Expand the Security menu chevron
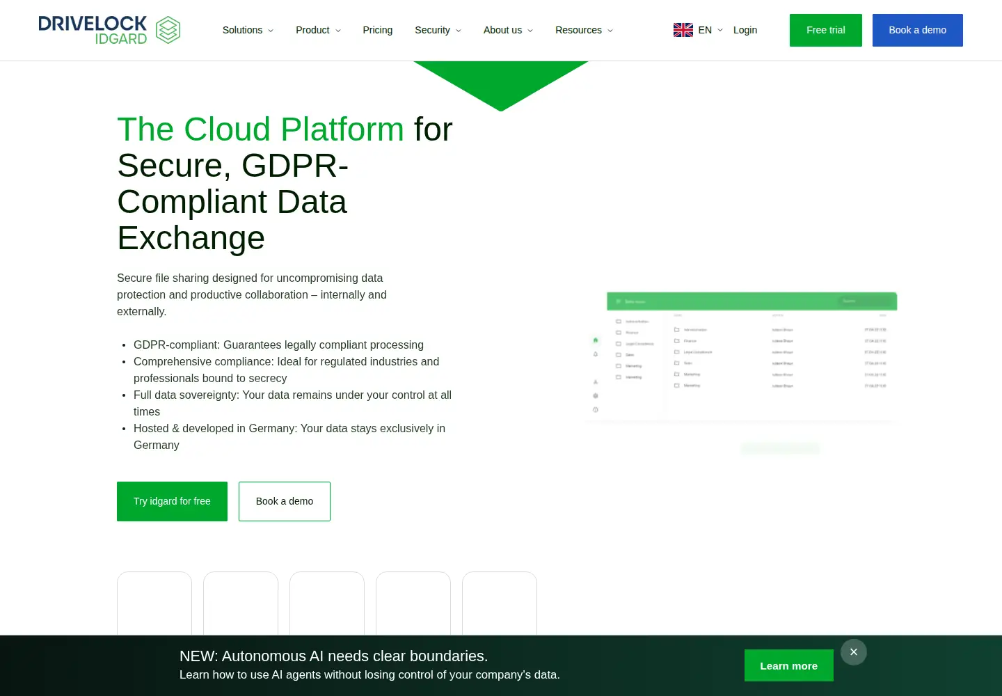Image resolution: width=1002 pixels, height=696 pixels. [x=459, y=31]
